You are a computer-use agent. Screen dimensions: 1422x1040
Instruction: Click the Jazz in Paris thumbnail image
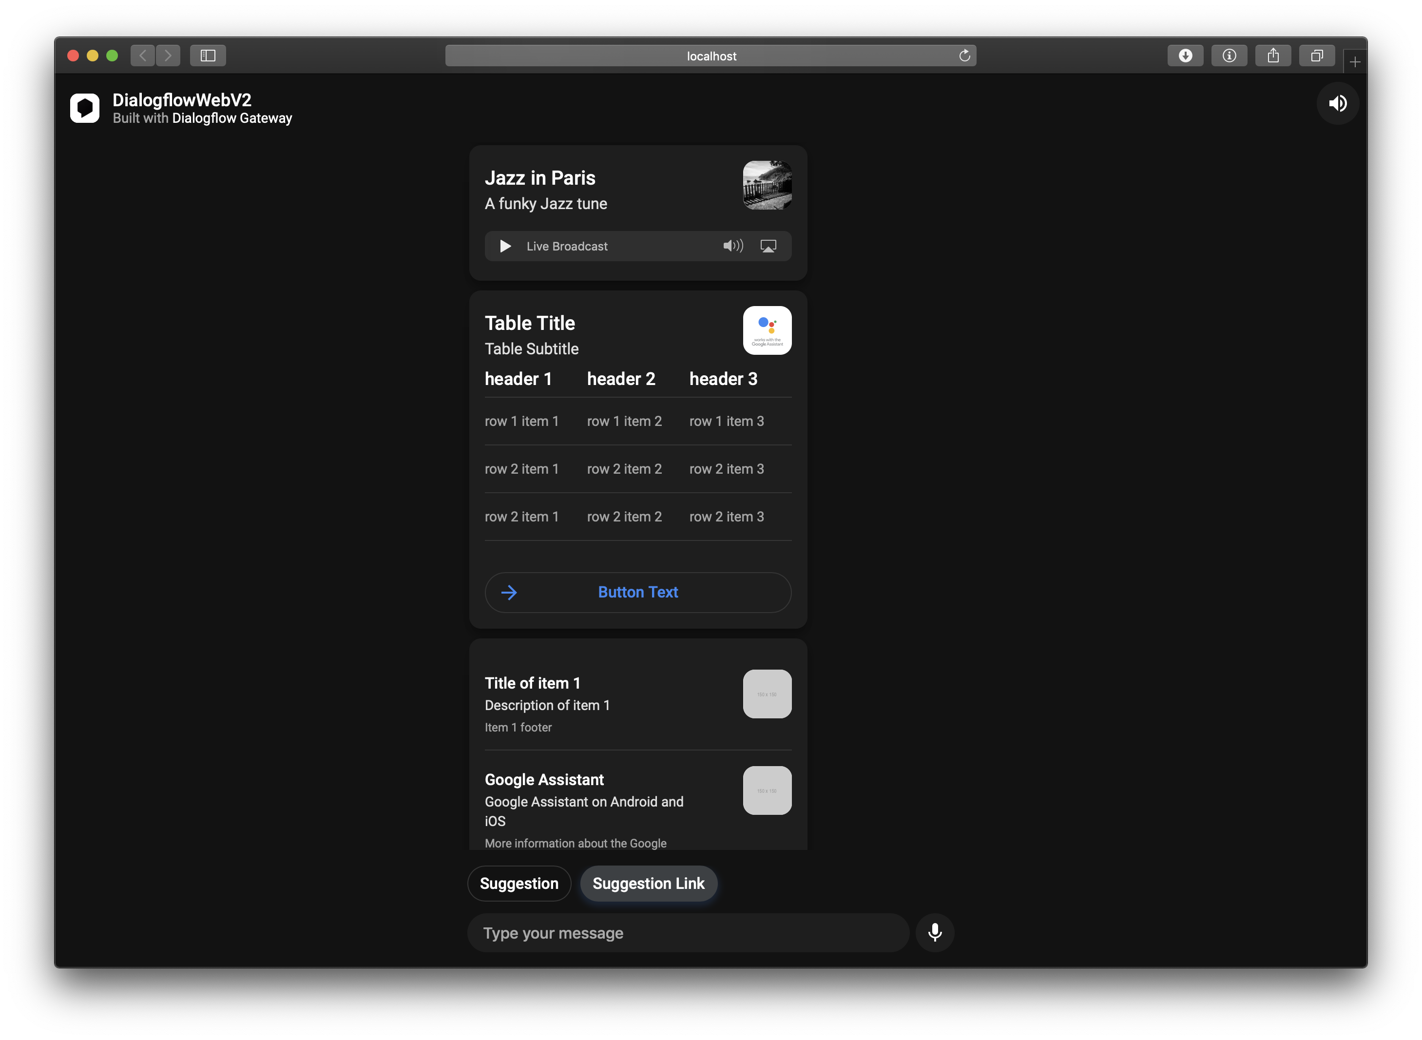point(767,185)
